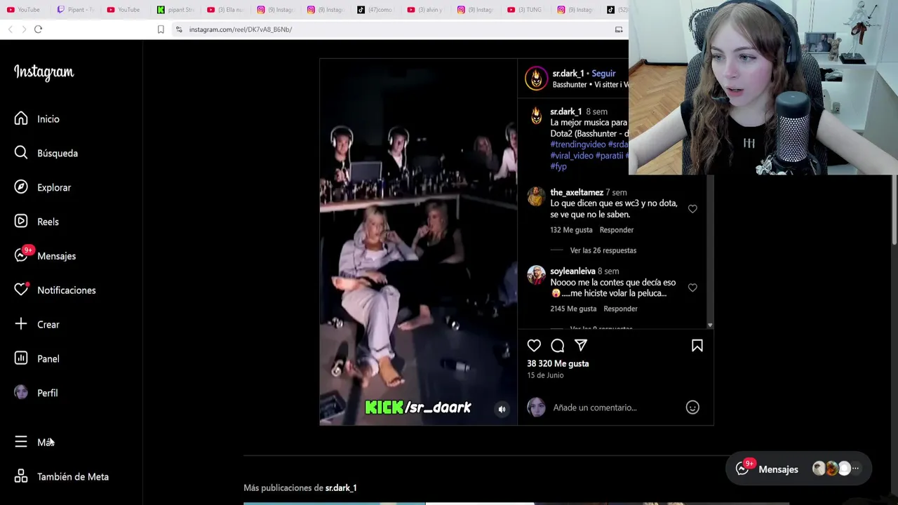This screenshot has height=505, width=898.
Task: Switch to the alvin y YouTube tab
Action: [x=425, y=9]
